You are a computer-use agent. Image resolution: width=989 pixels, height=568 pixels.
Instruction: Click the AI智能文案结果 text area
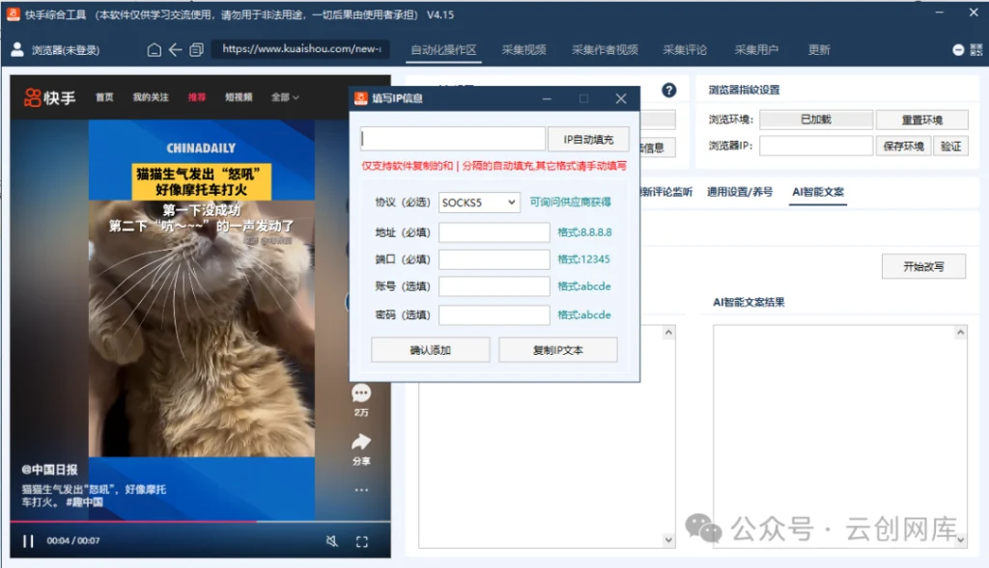click(840, 437)
